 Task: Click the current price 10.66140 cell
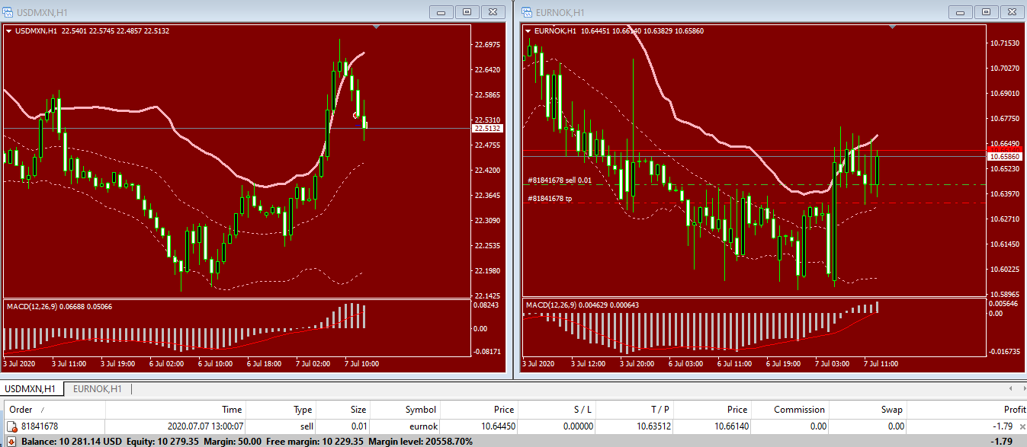[x=731, y=427]
